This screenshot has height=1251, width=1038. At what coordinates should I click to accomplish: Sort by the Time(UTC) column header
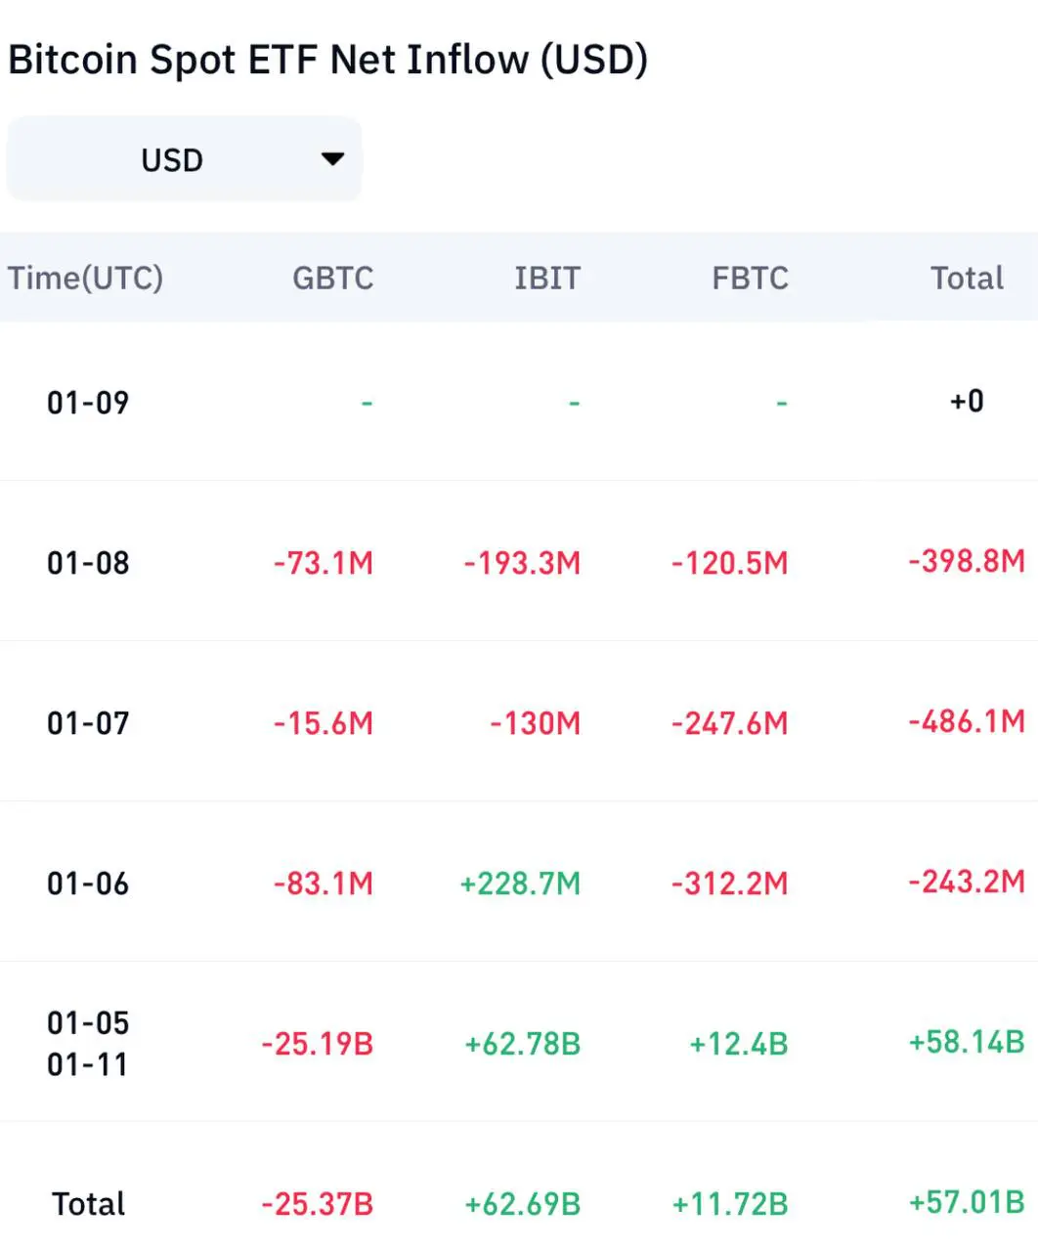(86, 279)
